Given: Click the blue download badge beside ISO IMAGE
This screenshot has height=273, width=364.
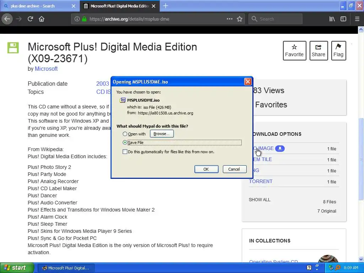Looking at the screenshot, I should [280, 148].
